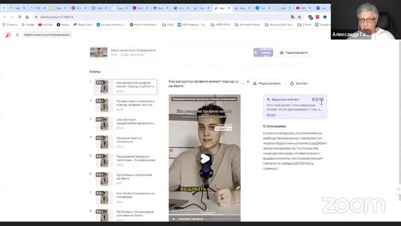Click the scissors icon in clip Редактировать

[255, 83]
